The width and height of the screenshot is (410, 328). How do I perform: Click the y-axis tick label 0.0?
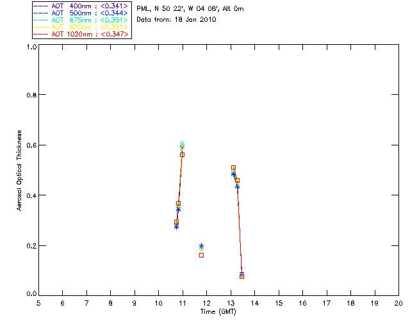pyautogui.click(x=31, y=293)
